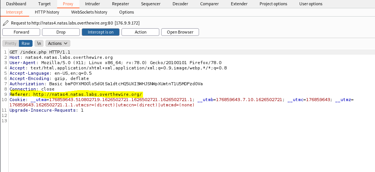Expand the Actions dropdown menu

pos(58,43)
